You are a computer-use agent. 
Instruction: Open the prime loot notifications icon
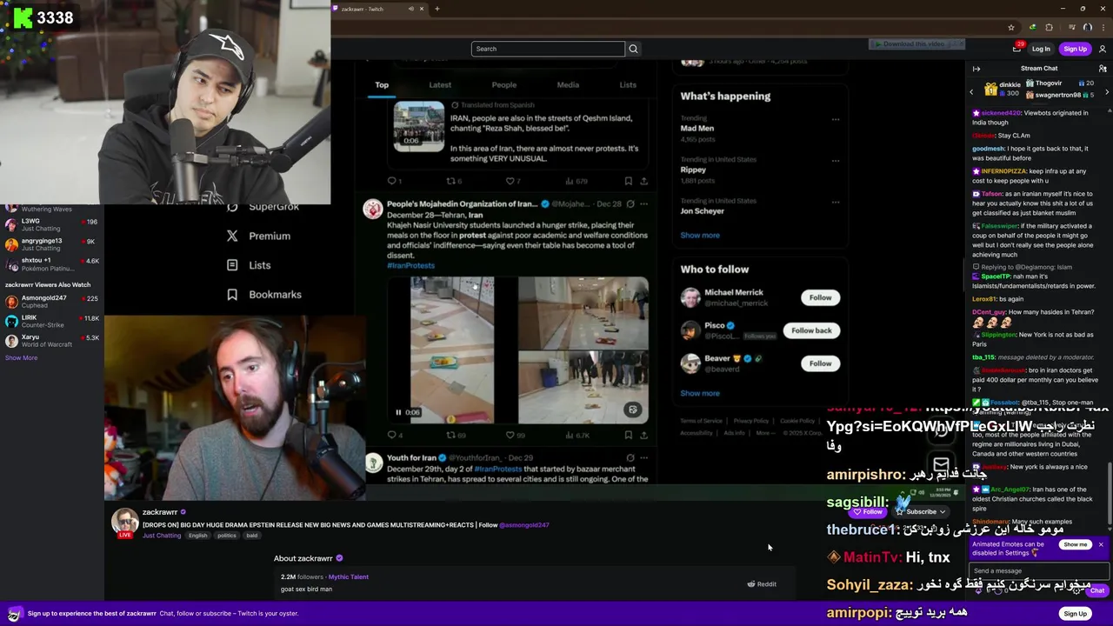pos(1016,49)
